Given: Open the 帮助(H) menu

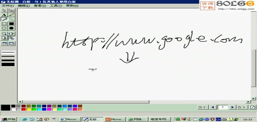Looking at the screenshot, I should tap(72, 6).
